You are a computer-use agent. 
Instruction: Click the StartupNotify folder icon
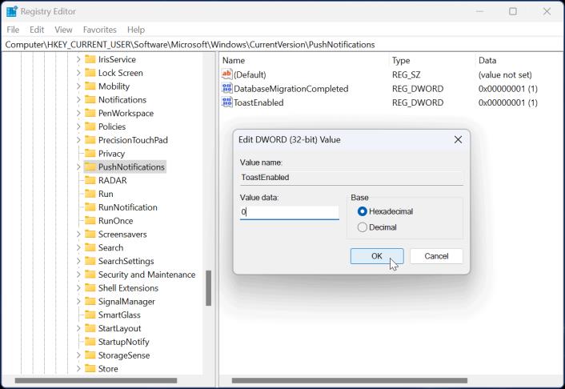90,342
